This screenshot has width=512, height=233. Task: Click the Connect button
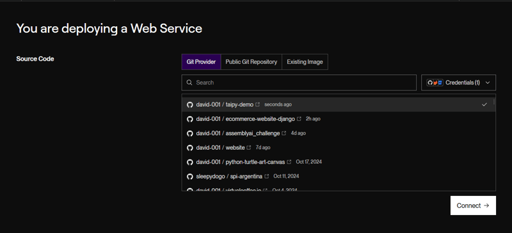click(x=473, y=205)
